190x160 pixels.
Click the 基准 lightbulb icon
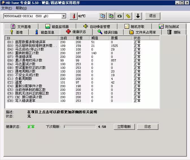12,32
